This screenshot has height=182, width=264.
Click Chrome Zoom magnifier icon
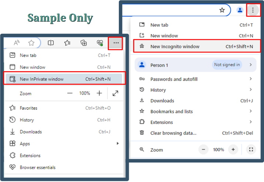pos(142,149)
